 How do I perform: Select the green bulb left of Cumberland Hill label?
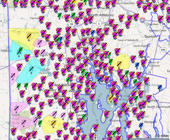click(x=59, y=16)
